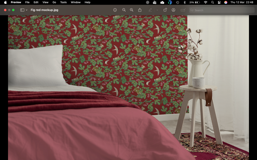
Task: Share the Fig red mockup image
Action: pyautogui.click(x=140, y=10)
